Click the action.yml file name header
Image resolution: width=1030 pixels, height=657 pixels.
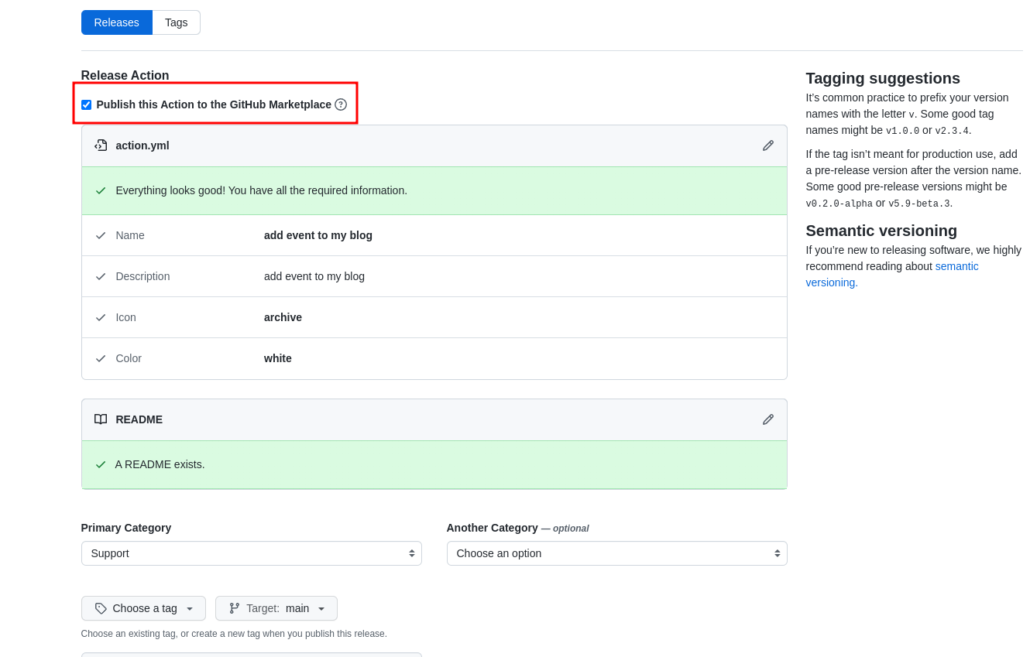[142, 145]
